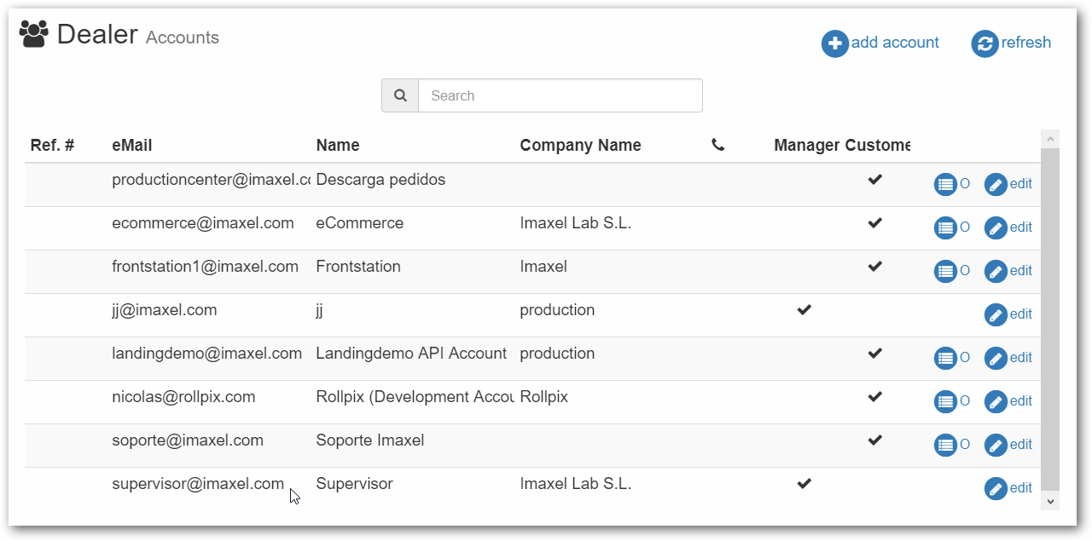
Task: Click pencil edit icon for Supervisor row
Action: (996, 488)
